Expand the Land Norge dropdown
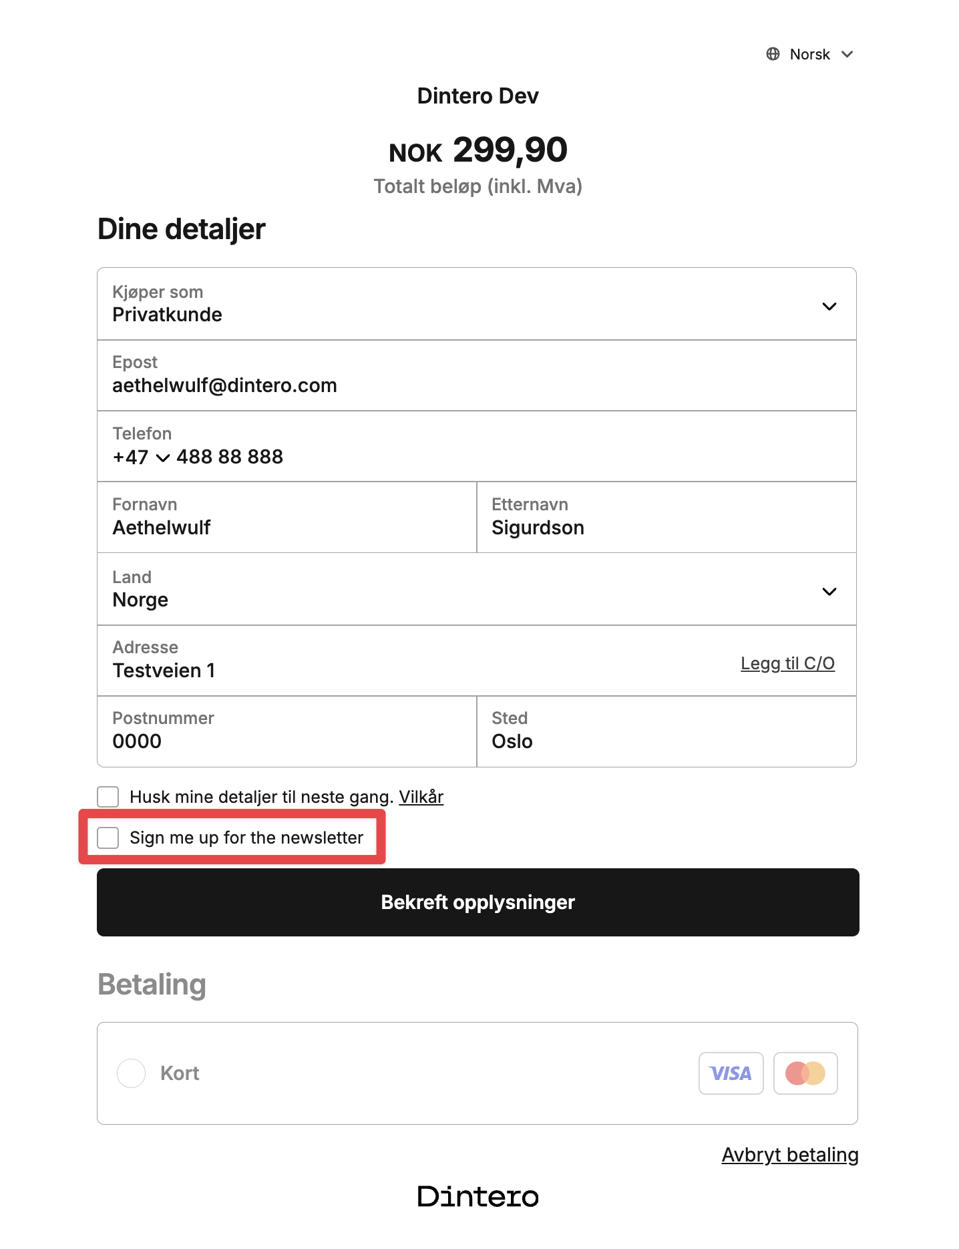 [477, 589]
